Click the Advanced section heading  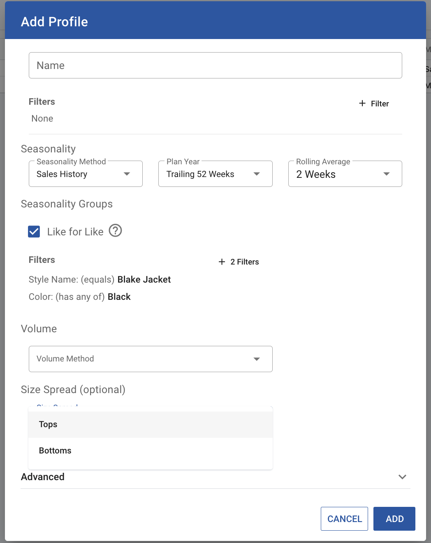[43, 477]
